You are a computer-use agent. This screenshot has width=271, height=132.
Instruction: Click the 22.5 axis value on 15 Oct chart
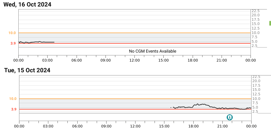[256, 77]
